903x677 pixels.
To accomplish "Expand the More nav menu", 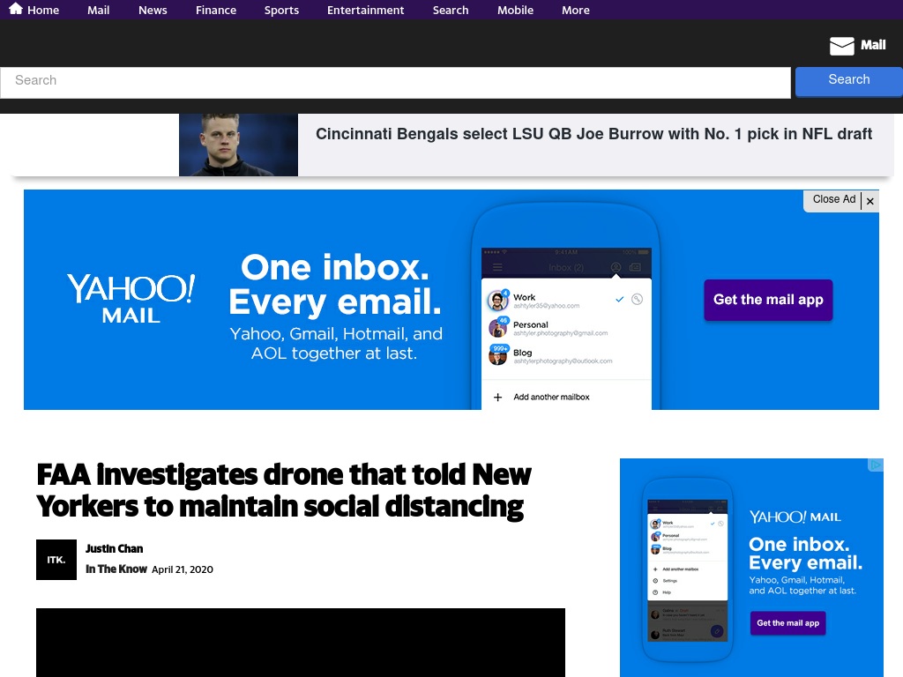I will (576, 11).
